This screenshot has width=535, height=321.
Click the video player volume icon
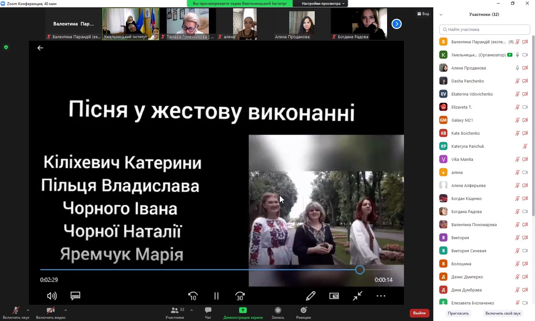point(52,296)
